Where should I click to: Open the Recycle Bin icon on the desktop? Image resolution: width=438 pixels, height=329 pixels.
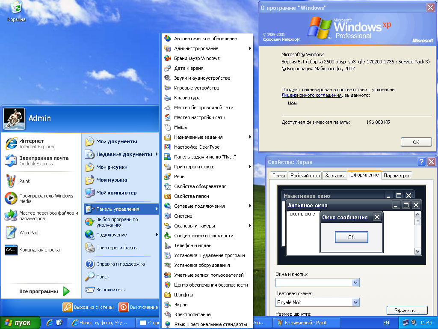click(16, 11)
